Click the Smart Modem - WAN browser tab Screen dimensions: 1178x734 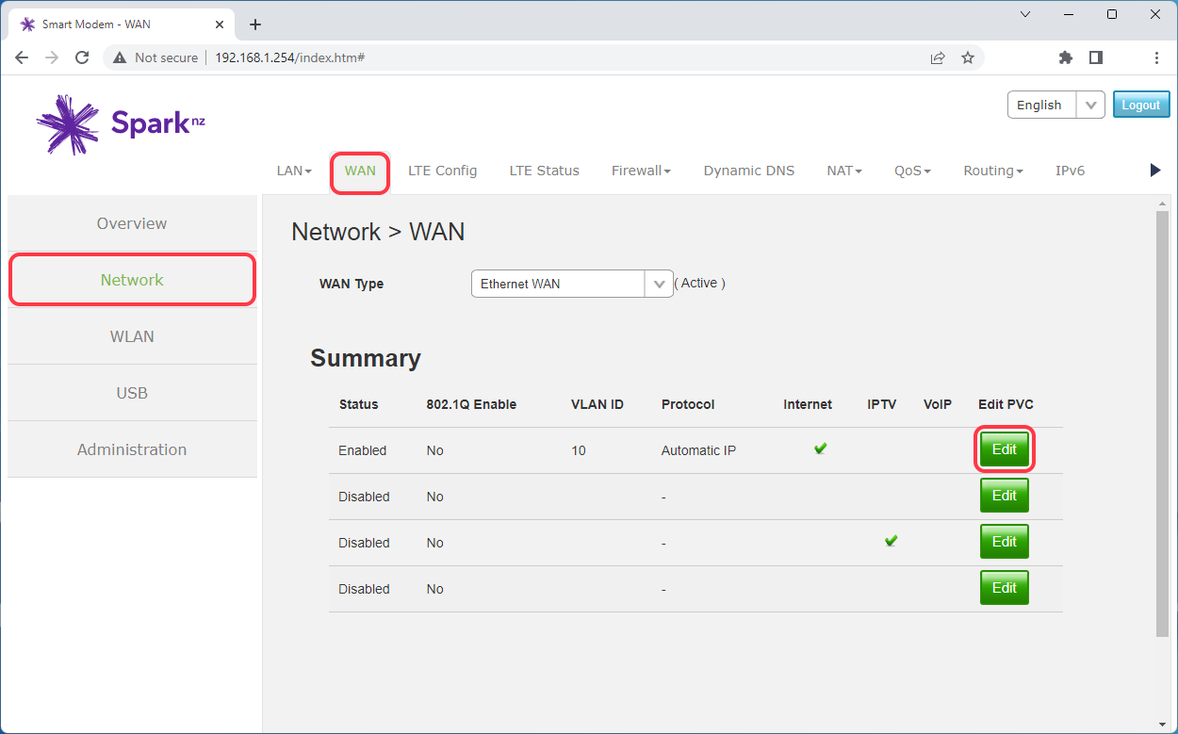pos(123,24)
